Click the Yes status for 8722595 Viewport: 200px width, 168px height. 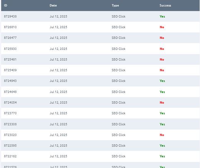pos(162,146)
